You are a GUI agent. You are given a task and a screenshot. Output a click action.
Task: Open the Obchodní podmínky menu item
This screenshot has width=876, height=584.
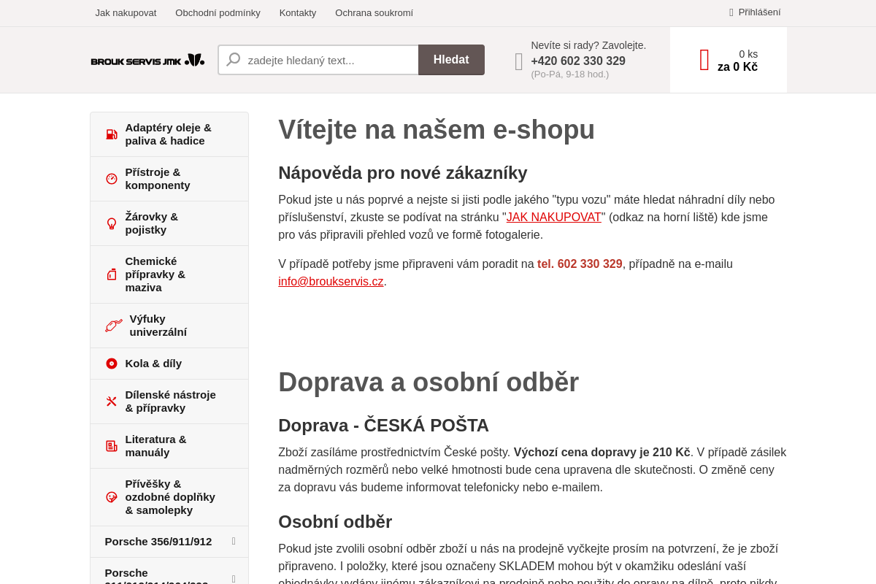[218, 12]
